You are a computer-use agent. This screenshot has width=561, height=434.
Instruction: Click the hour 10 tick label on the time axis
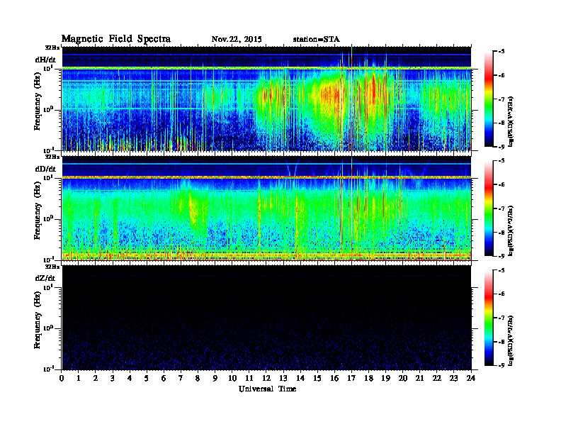[232, 378]
